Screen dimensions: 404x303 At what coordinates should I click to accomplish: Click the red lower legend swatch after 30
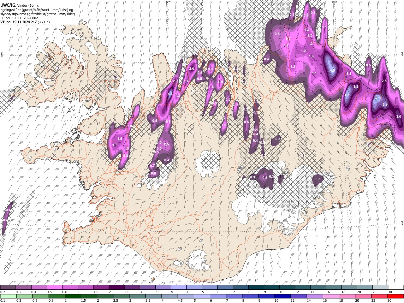(396, 296)
